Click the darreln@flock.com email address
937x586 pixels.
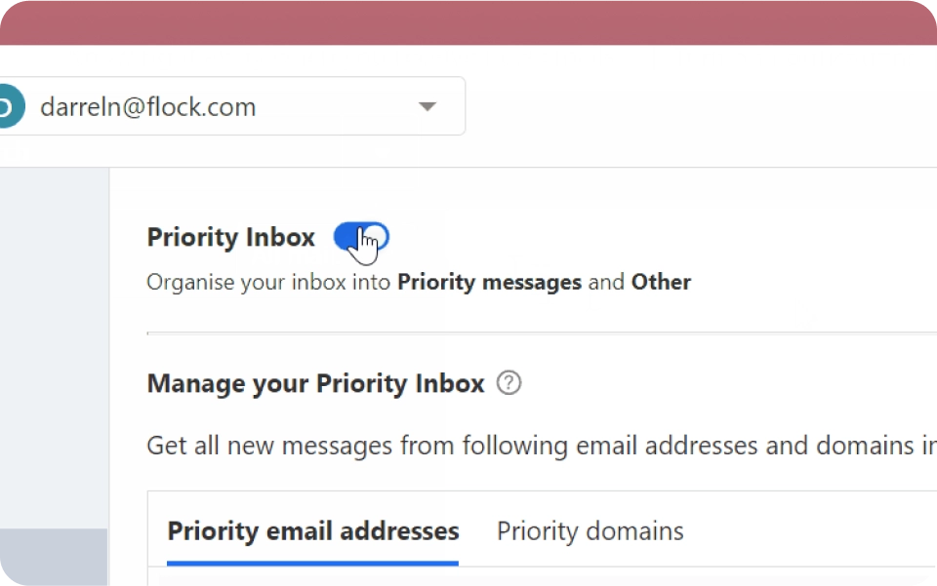click(147, 106)
